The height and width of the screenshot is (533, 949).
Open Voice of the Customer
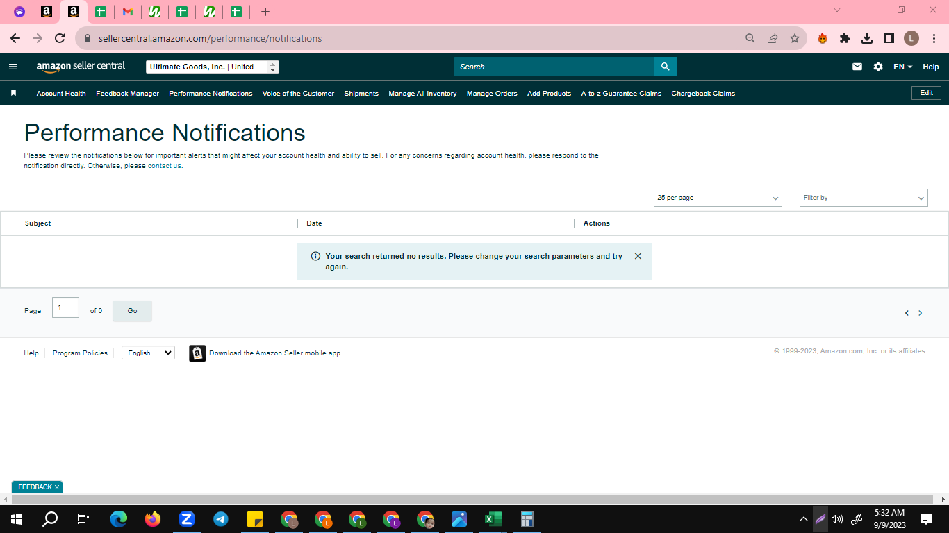(298, 93)
